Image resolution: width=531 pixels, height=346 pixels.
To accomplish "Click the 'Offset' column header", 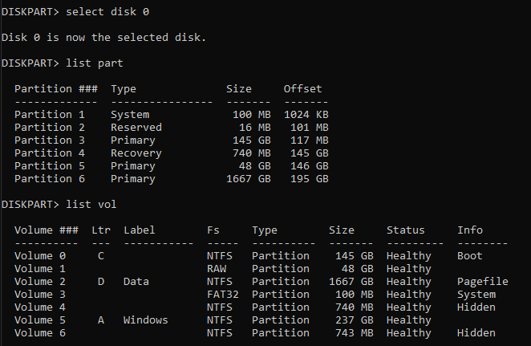I will tap(302, 88).
